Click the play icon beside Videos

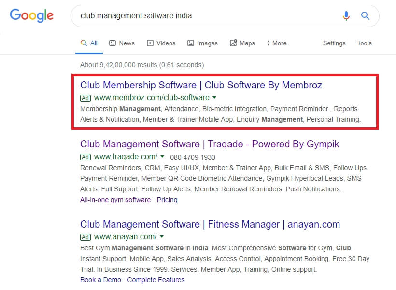click(x=150, y=43)
